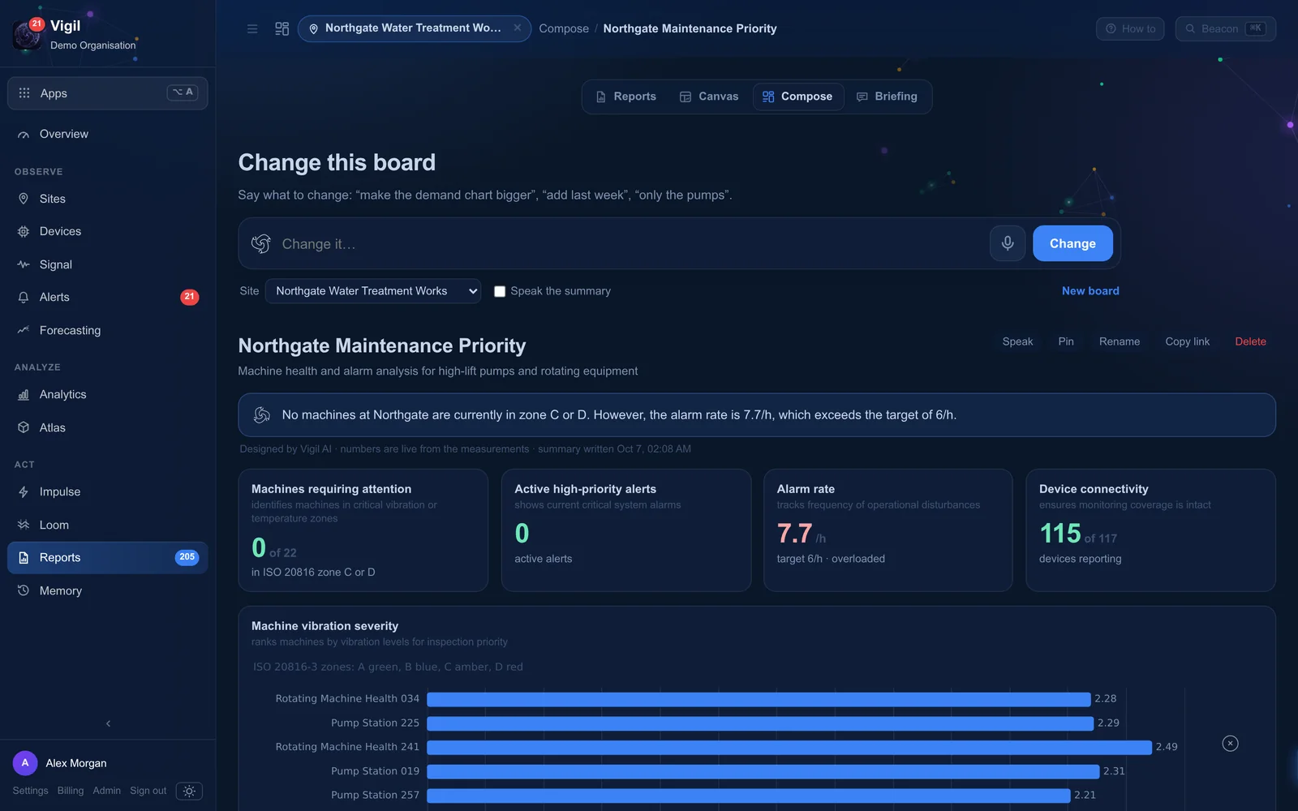The height and width of the screenshot is (811, 1298).
Task: Open Alerts with 21 badge
Action: click(x=107, y=297)
